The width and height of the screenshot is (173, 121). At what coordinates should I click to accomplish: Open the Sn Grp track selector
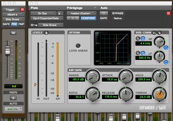point(44,13)
